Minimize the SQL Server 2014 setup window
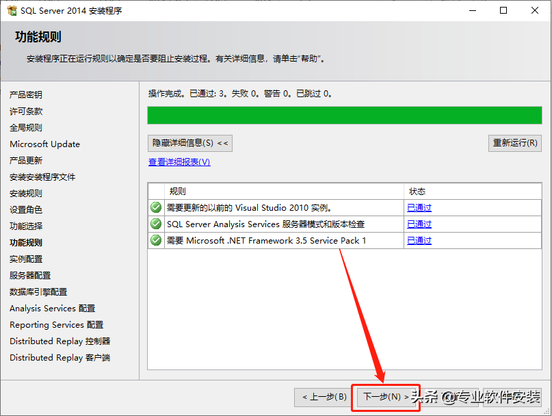The height and width of the screenshot is (416, 552). coord(473,10)
